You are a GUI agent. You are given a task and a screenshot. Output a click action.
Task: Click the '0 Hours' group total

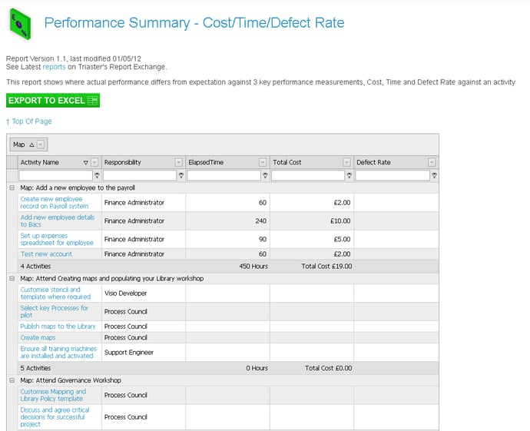257,368
